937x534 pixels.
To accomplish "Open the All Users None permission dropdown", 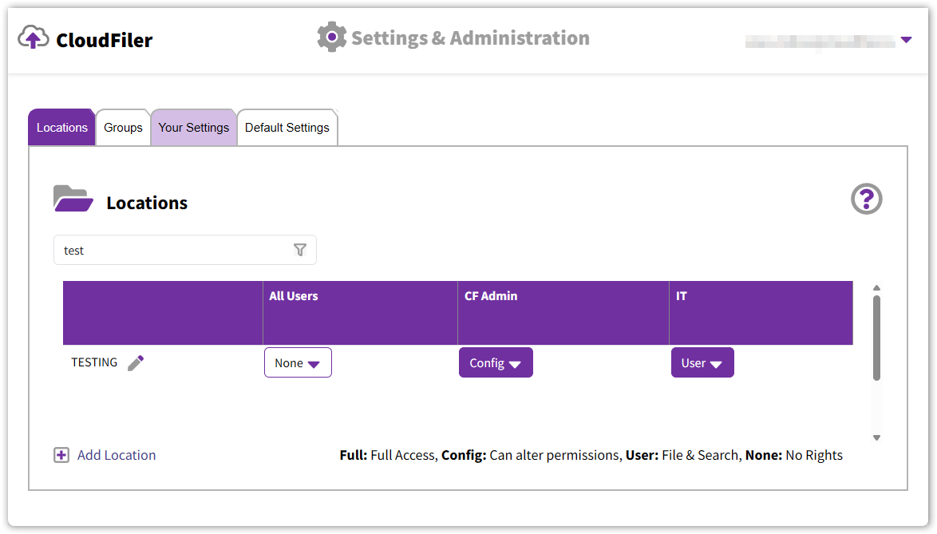I will (298, 362).
